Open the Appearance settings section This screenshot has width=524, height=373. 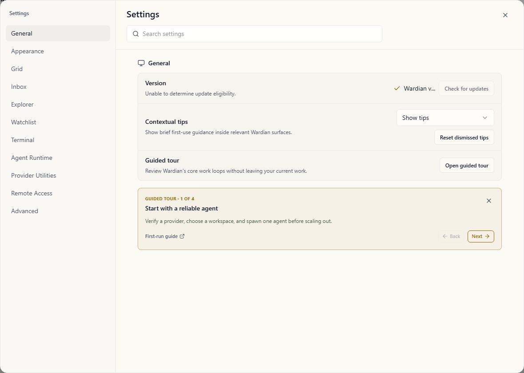[x=58, y=51]
